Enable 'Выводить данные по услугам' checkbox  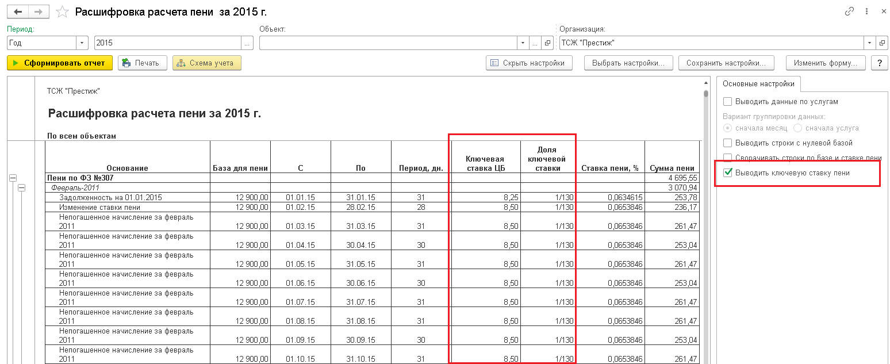tap(728, 102)
